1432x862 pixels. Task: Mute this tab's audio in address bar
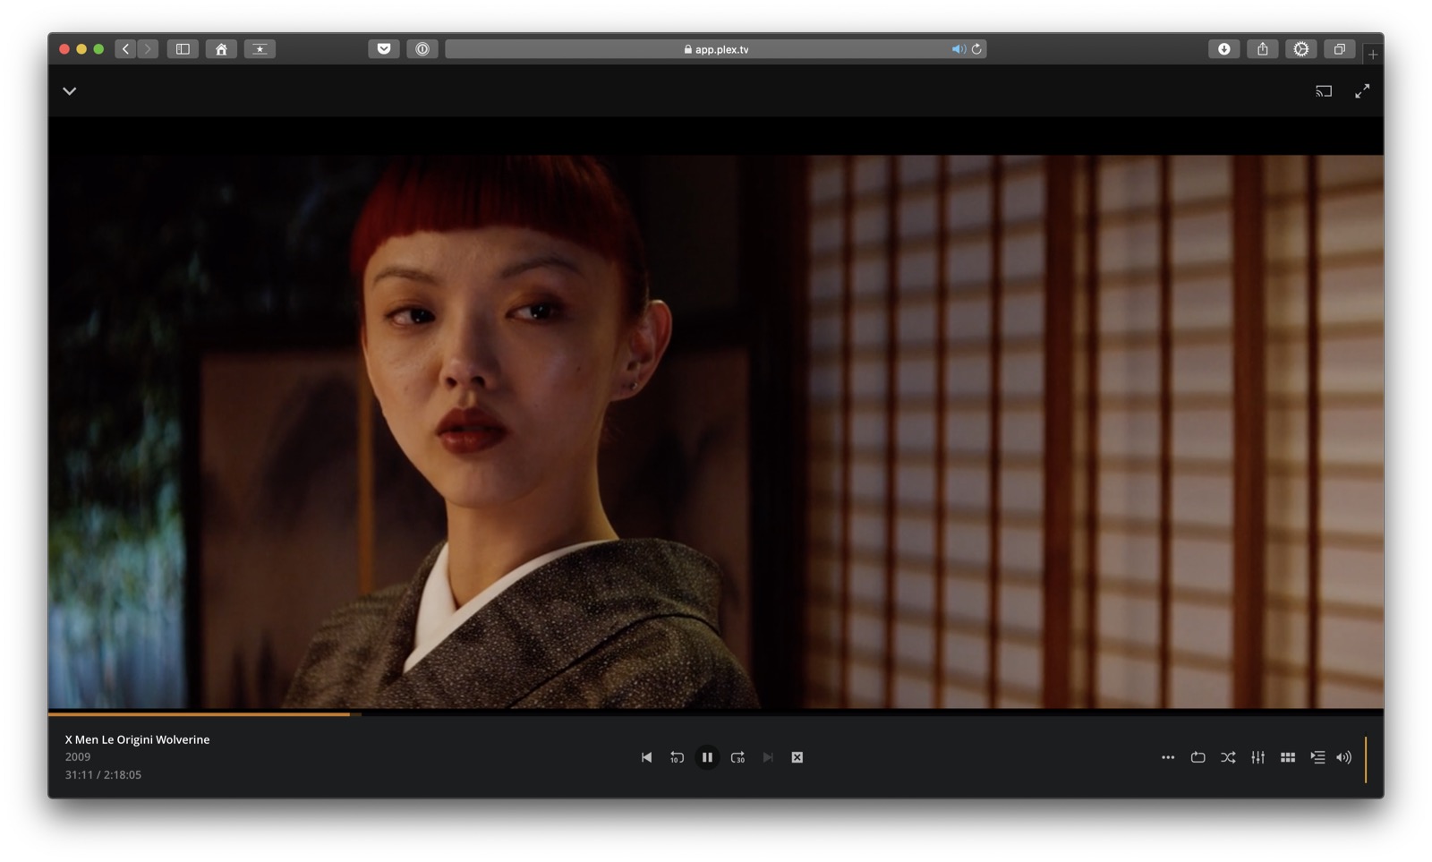click(x=958, y=49)
